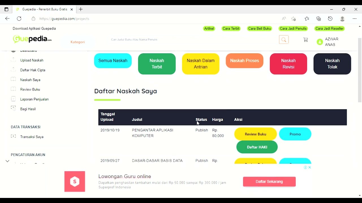Click PENGANTAR APLIKASI KOMPUTER title text
This screenshot has width=362, height=203.
(153, 133)
